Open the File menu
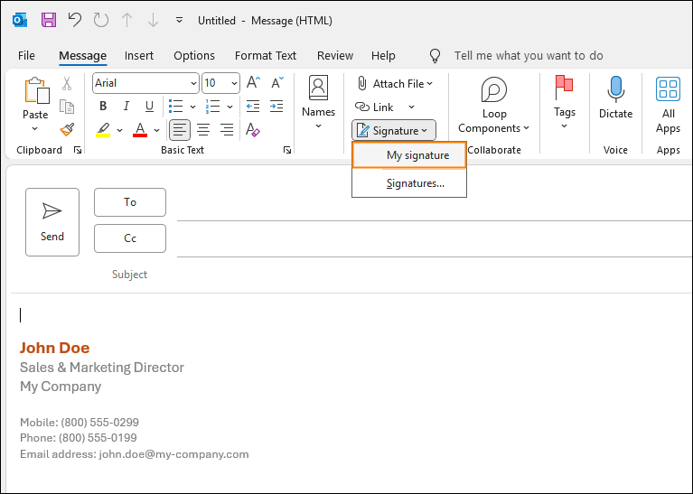This screenshot has width=693, height=494. tap(26, 56)
